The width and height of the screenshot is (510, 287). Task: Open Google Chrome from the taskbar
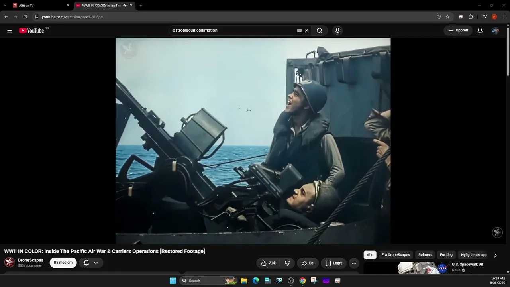[302, 281]
